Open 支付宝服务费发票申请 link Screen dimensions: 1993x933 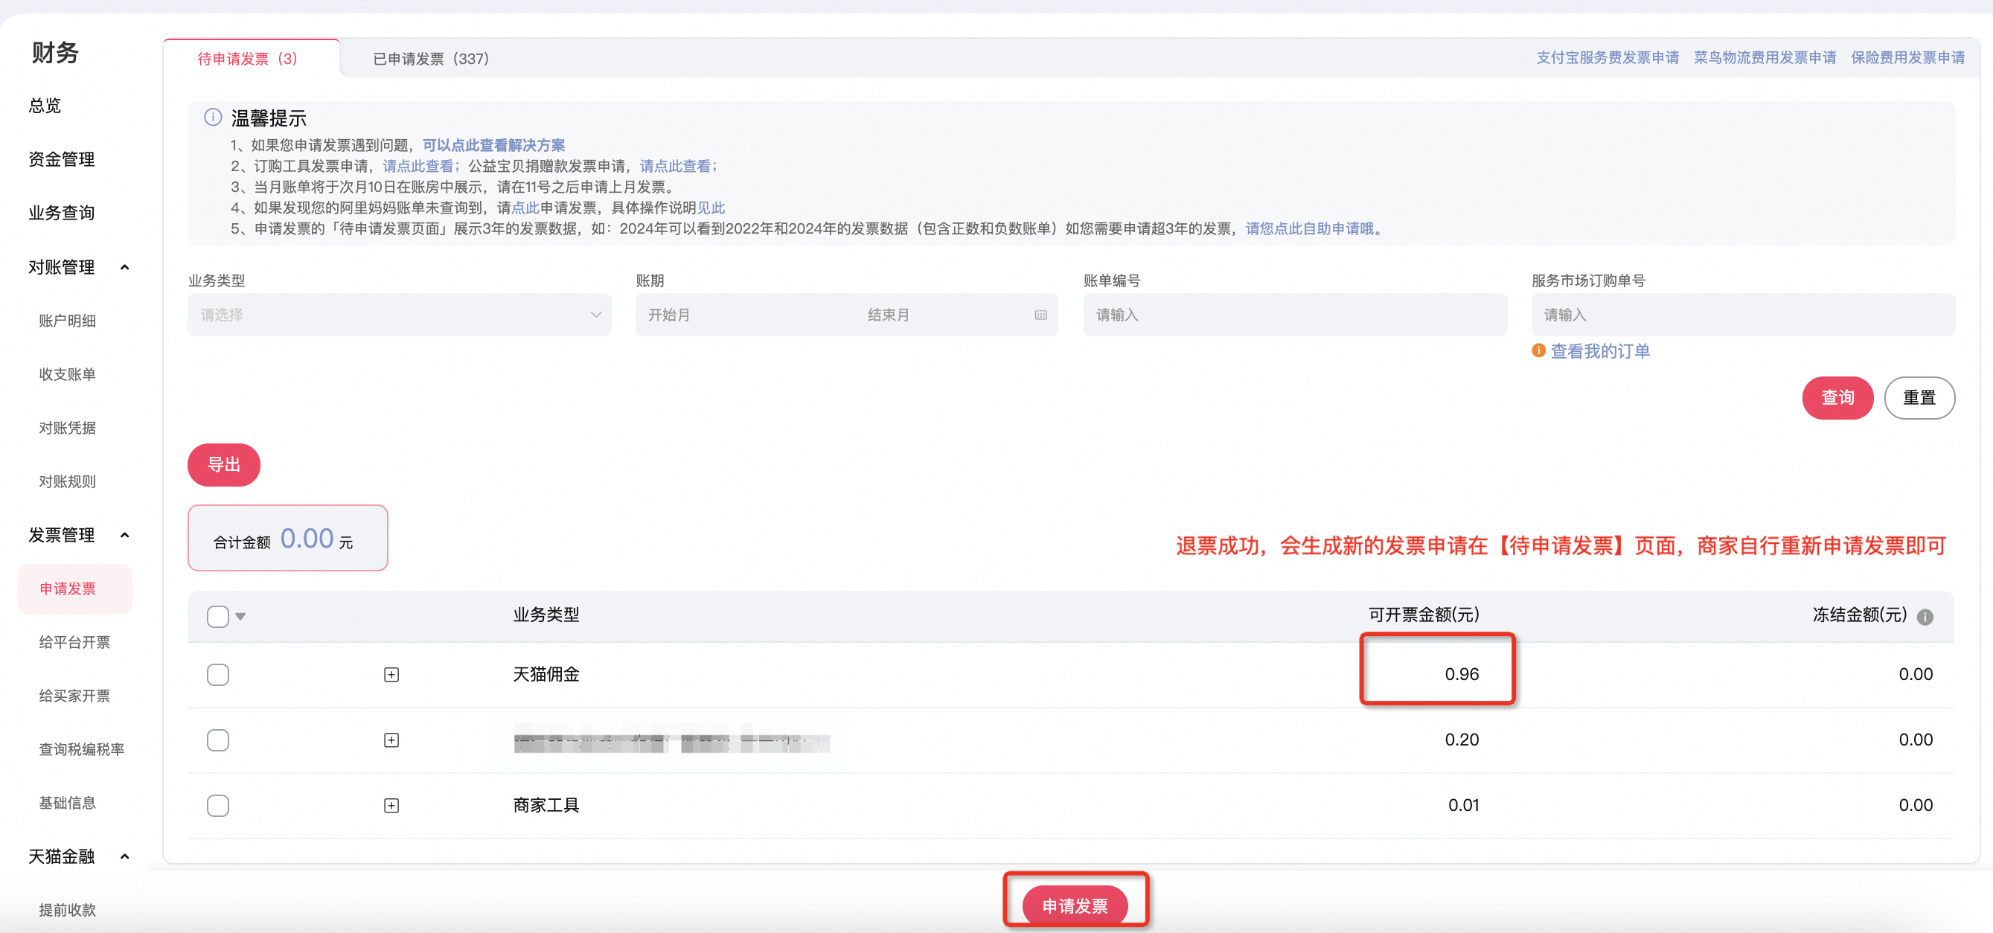(1607, 57)
